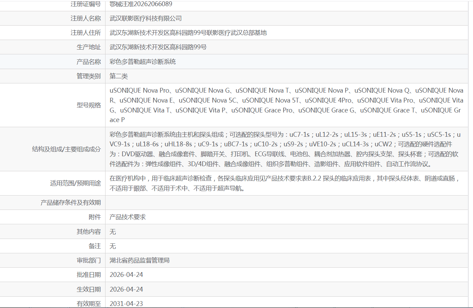Click the "其他内容" row label

tap(89, 232)
